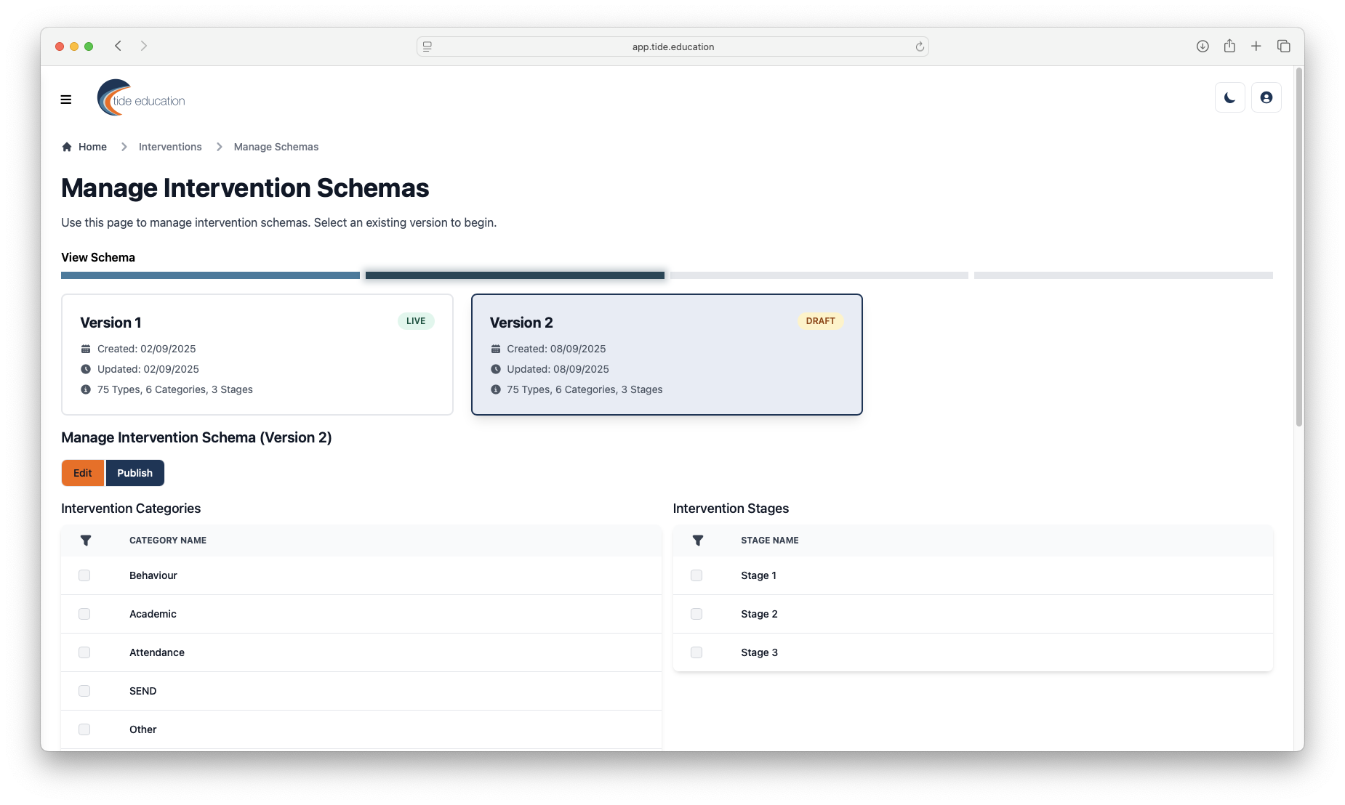The width and height of the screenshot is (1345, 805).
Task: Reload the page using the refresh icon
Action: [x=920, y=46]
